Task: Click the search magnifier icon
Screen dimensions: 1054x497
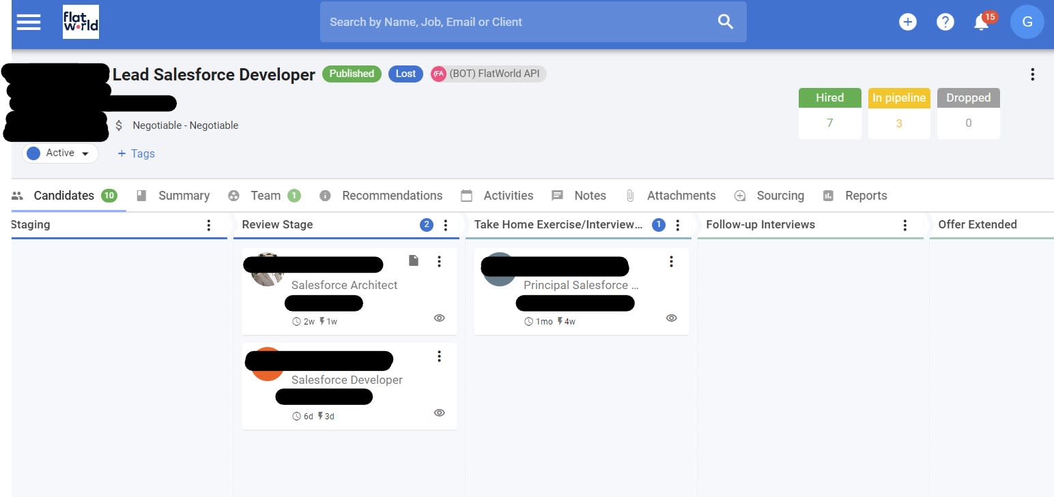Action: tap(725, 22)
